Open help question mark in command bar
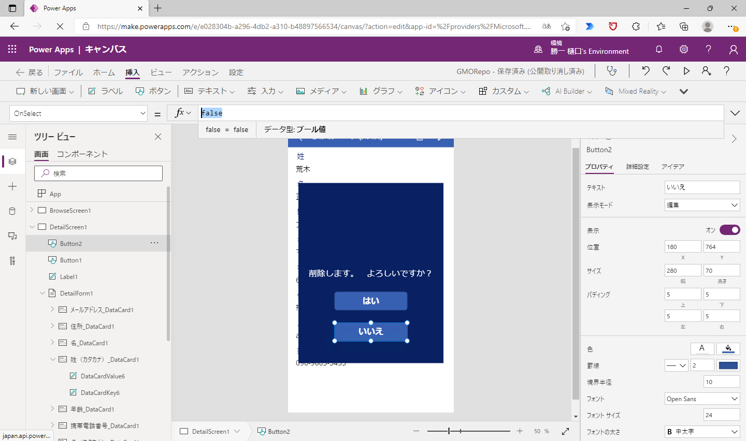 click(x=726, y=71)
